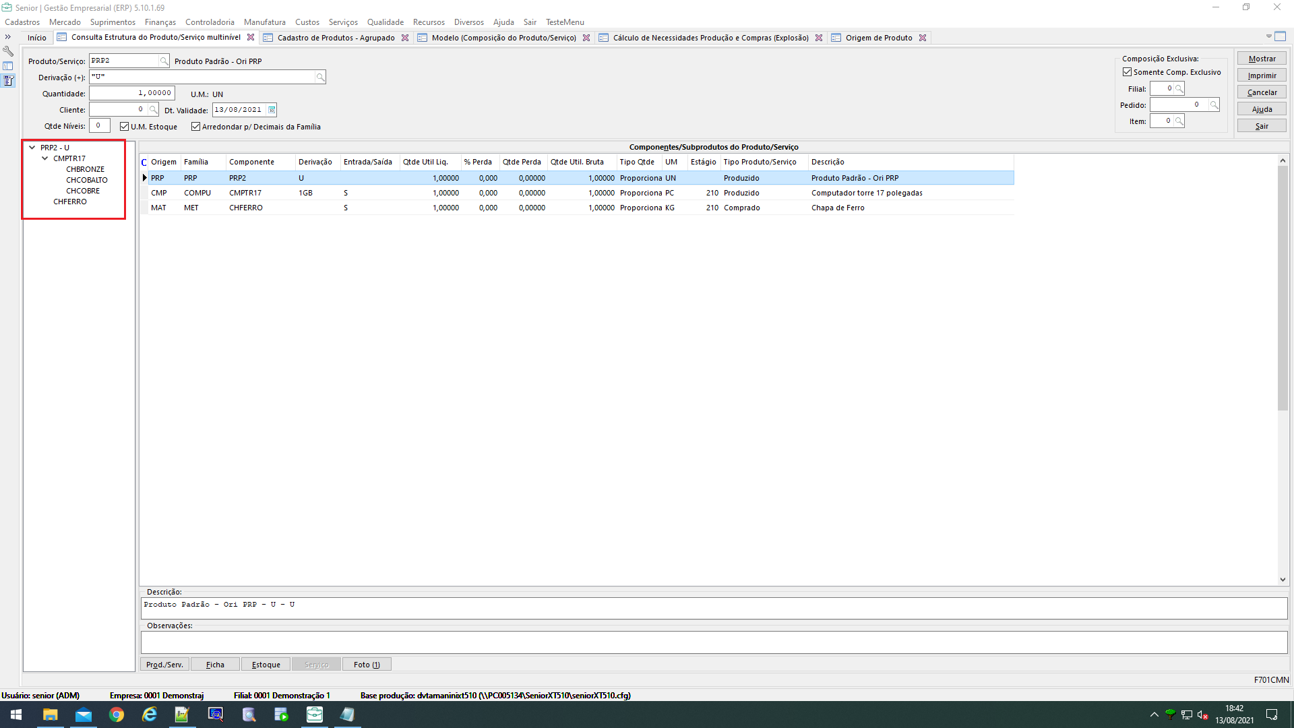Toggle the U.M. Estoque checkbox

[x=125, y=127]
